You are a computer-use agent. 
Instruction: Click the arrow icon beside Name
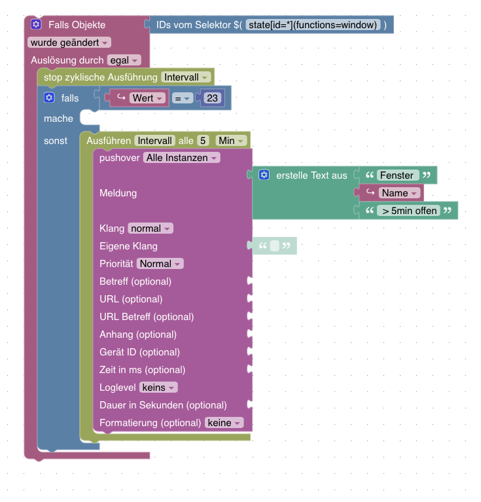click(370, 192)
